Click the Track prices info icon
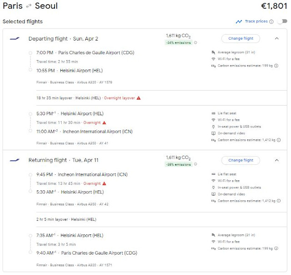The width and height of the screenshot is (291, 275). point(271,21)
